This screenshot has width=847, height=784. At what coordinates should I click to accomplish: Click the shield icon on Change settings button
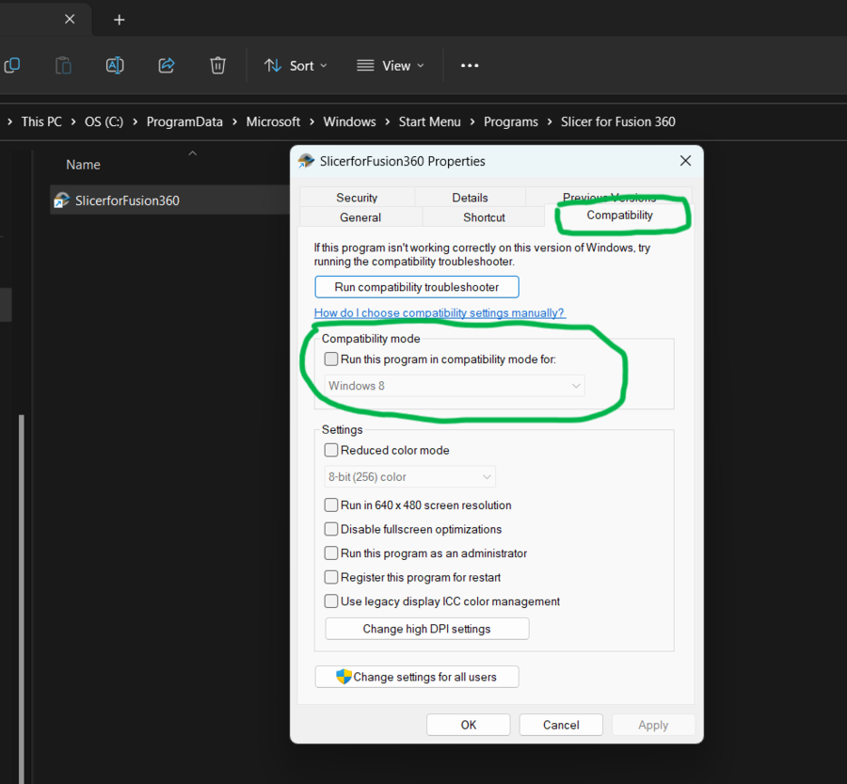click(x=344, y=677)
